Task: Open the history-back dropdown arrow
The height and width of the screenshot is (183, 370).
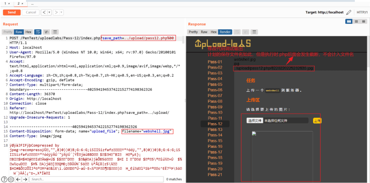Action: [x=49, y=12]
